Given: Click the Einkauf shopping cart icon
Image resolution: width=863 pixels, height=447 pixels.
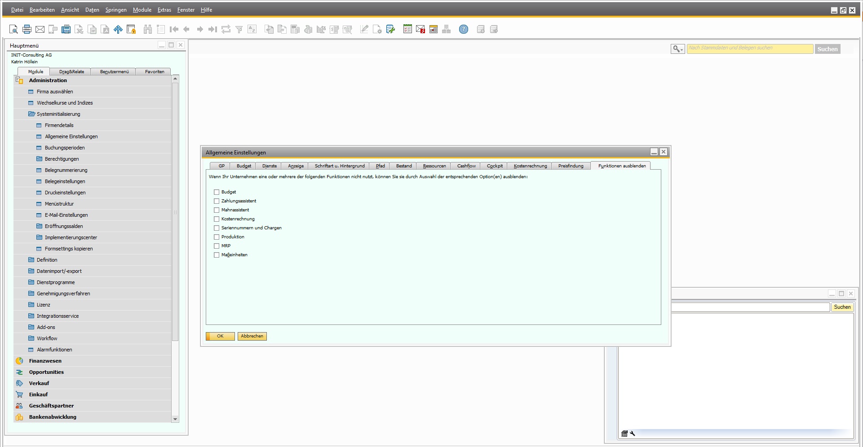Looking at the screenshot, I should 19,394.
